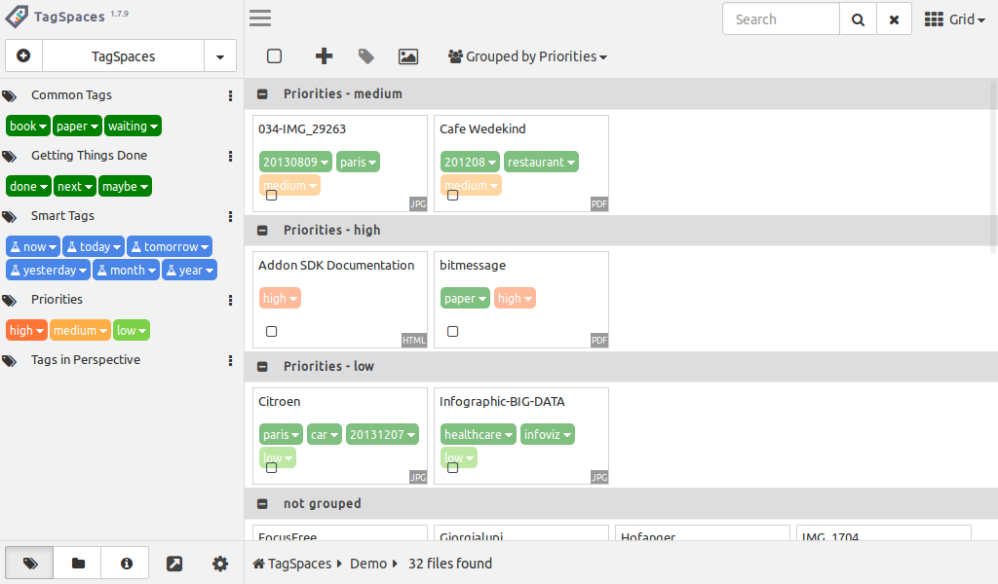
Task: Focus the Search input field
Action: pyautogui.click(x=781, y=19)
